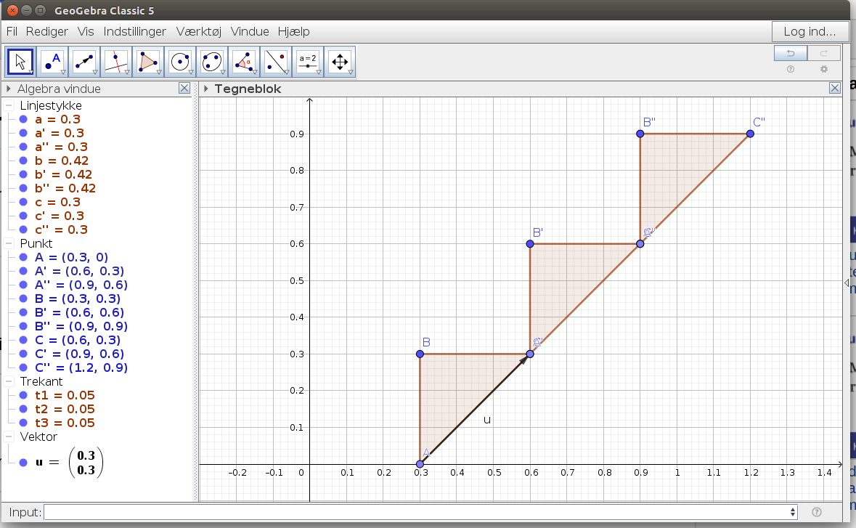Image resolution: width=856 pixels, height=528 pixels.
Task: Close the Algebra vindue panel
Action: (x=184, y=88)
